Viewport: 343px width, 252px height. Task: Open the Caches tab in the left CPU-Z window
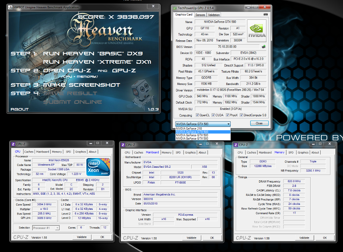(29, 152)
